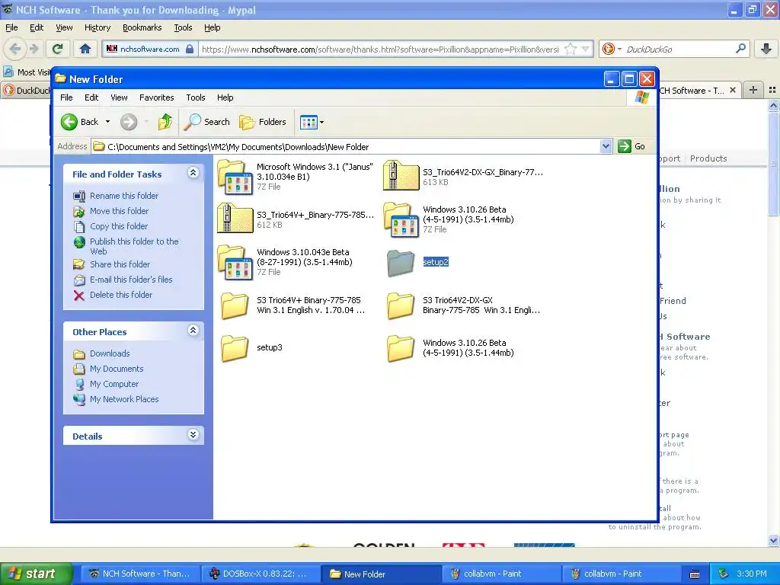Open My Documents in Other Places
The height and width of the screenshot is (585, 780).
[117, 369]
